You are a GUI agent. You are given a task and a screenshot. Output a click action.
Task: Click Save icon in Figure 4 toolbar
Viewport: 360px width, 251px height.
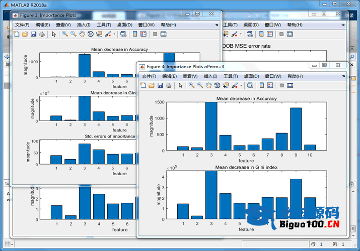click(160, 85)
